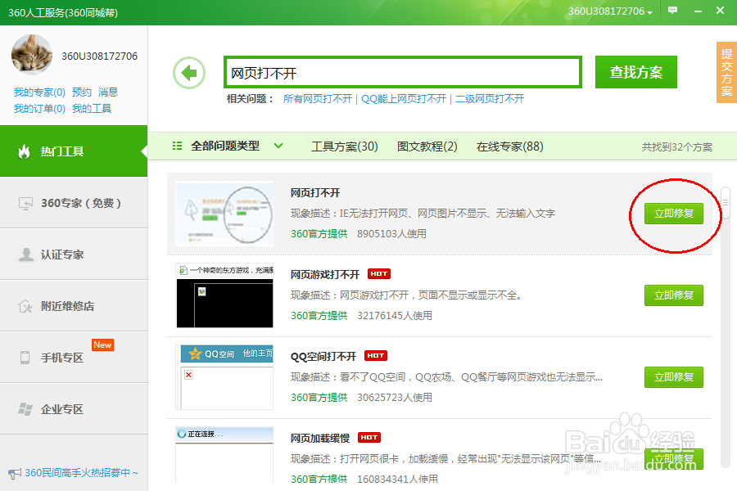The height and width of the screenshot is (491, 737).
Task: Click the 30625723人使用 usage count
Action: click(x=395, y=397)
